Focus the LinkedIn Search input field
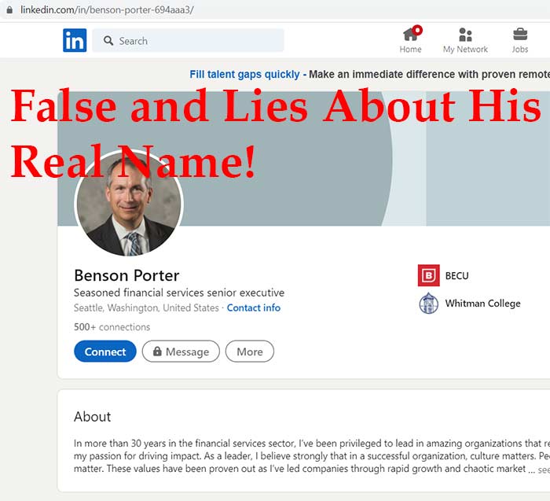Screen dimensions: 550x501 click(196, 41)
